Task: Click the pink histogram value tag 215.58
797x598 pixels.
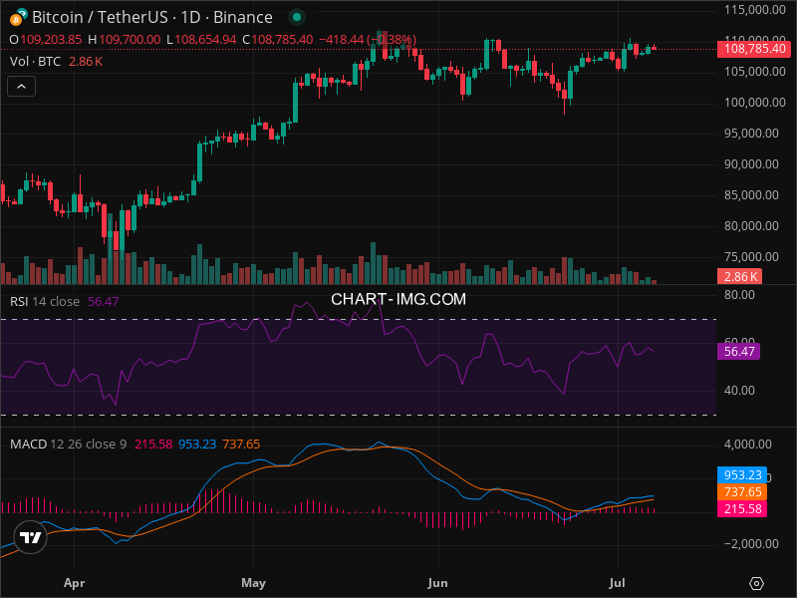Action: click(x=740, y=508)
